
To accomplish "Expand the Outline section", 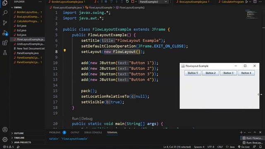I will tap(19, 133).
